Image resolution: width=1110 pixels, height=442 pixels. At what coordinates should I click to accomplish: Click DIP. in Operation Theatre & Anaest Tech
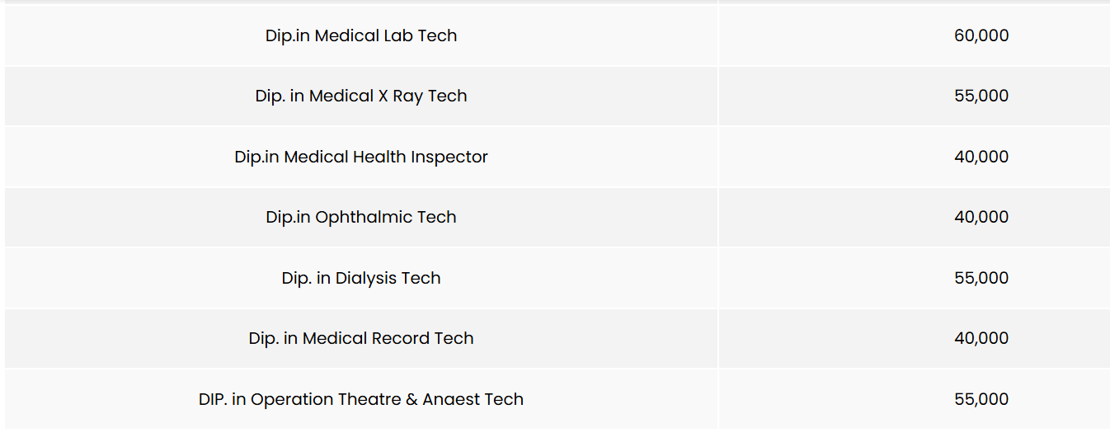point(360,399)
